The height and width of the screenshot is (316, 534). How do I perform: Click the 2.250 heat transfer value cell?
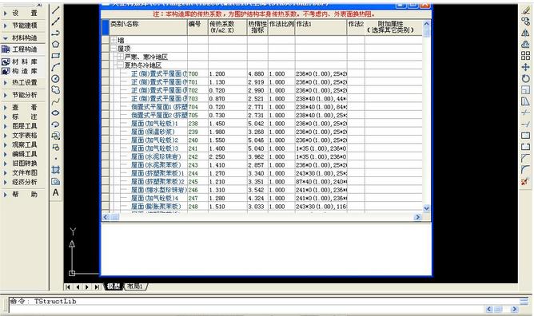coord(228,156)
